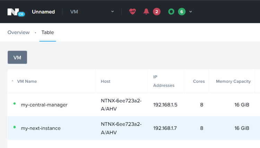Sort by VM Name column arrow
This screenshot has height=148, width=260.
click(13, 81)
